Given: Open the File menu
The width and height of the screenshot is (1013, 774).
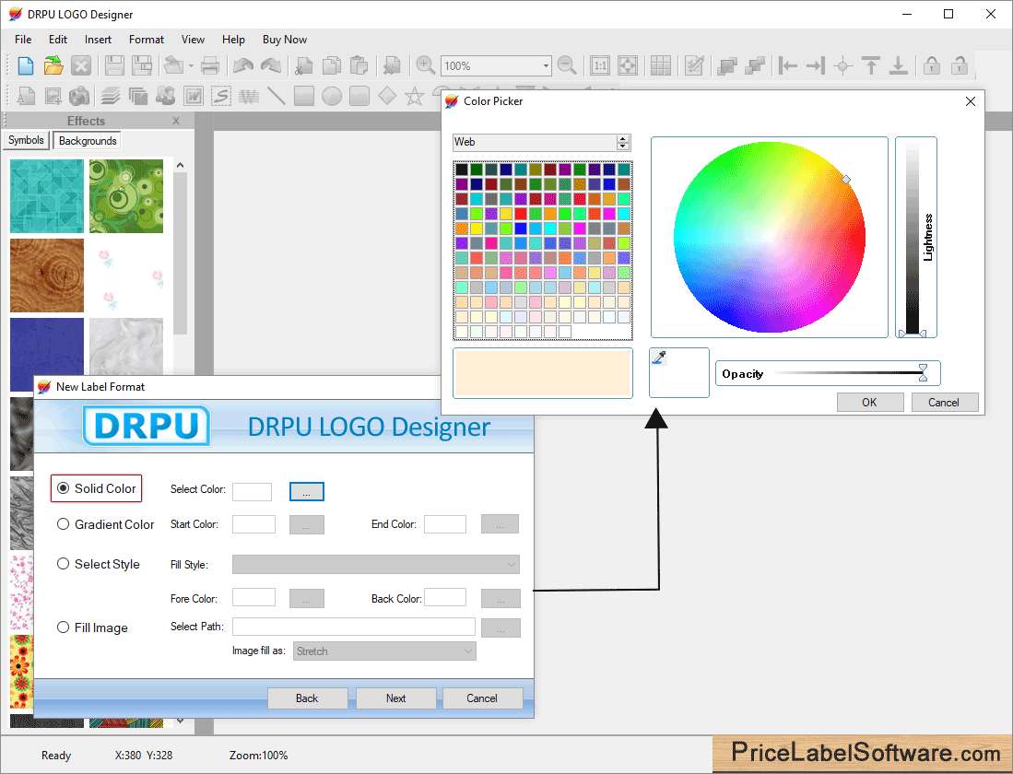Looking at the screenshot, I should [23, 40].
